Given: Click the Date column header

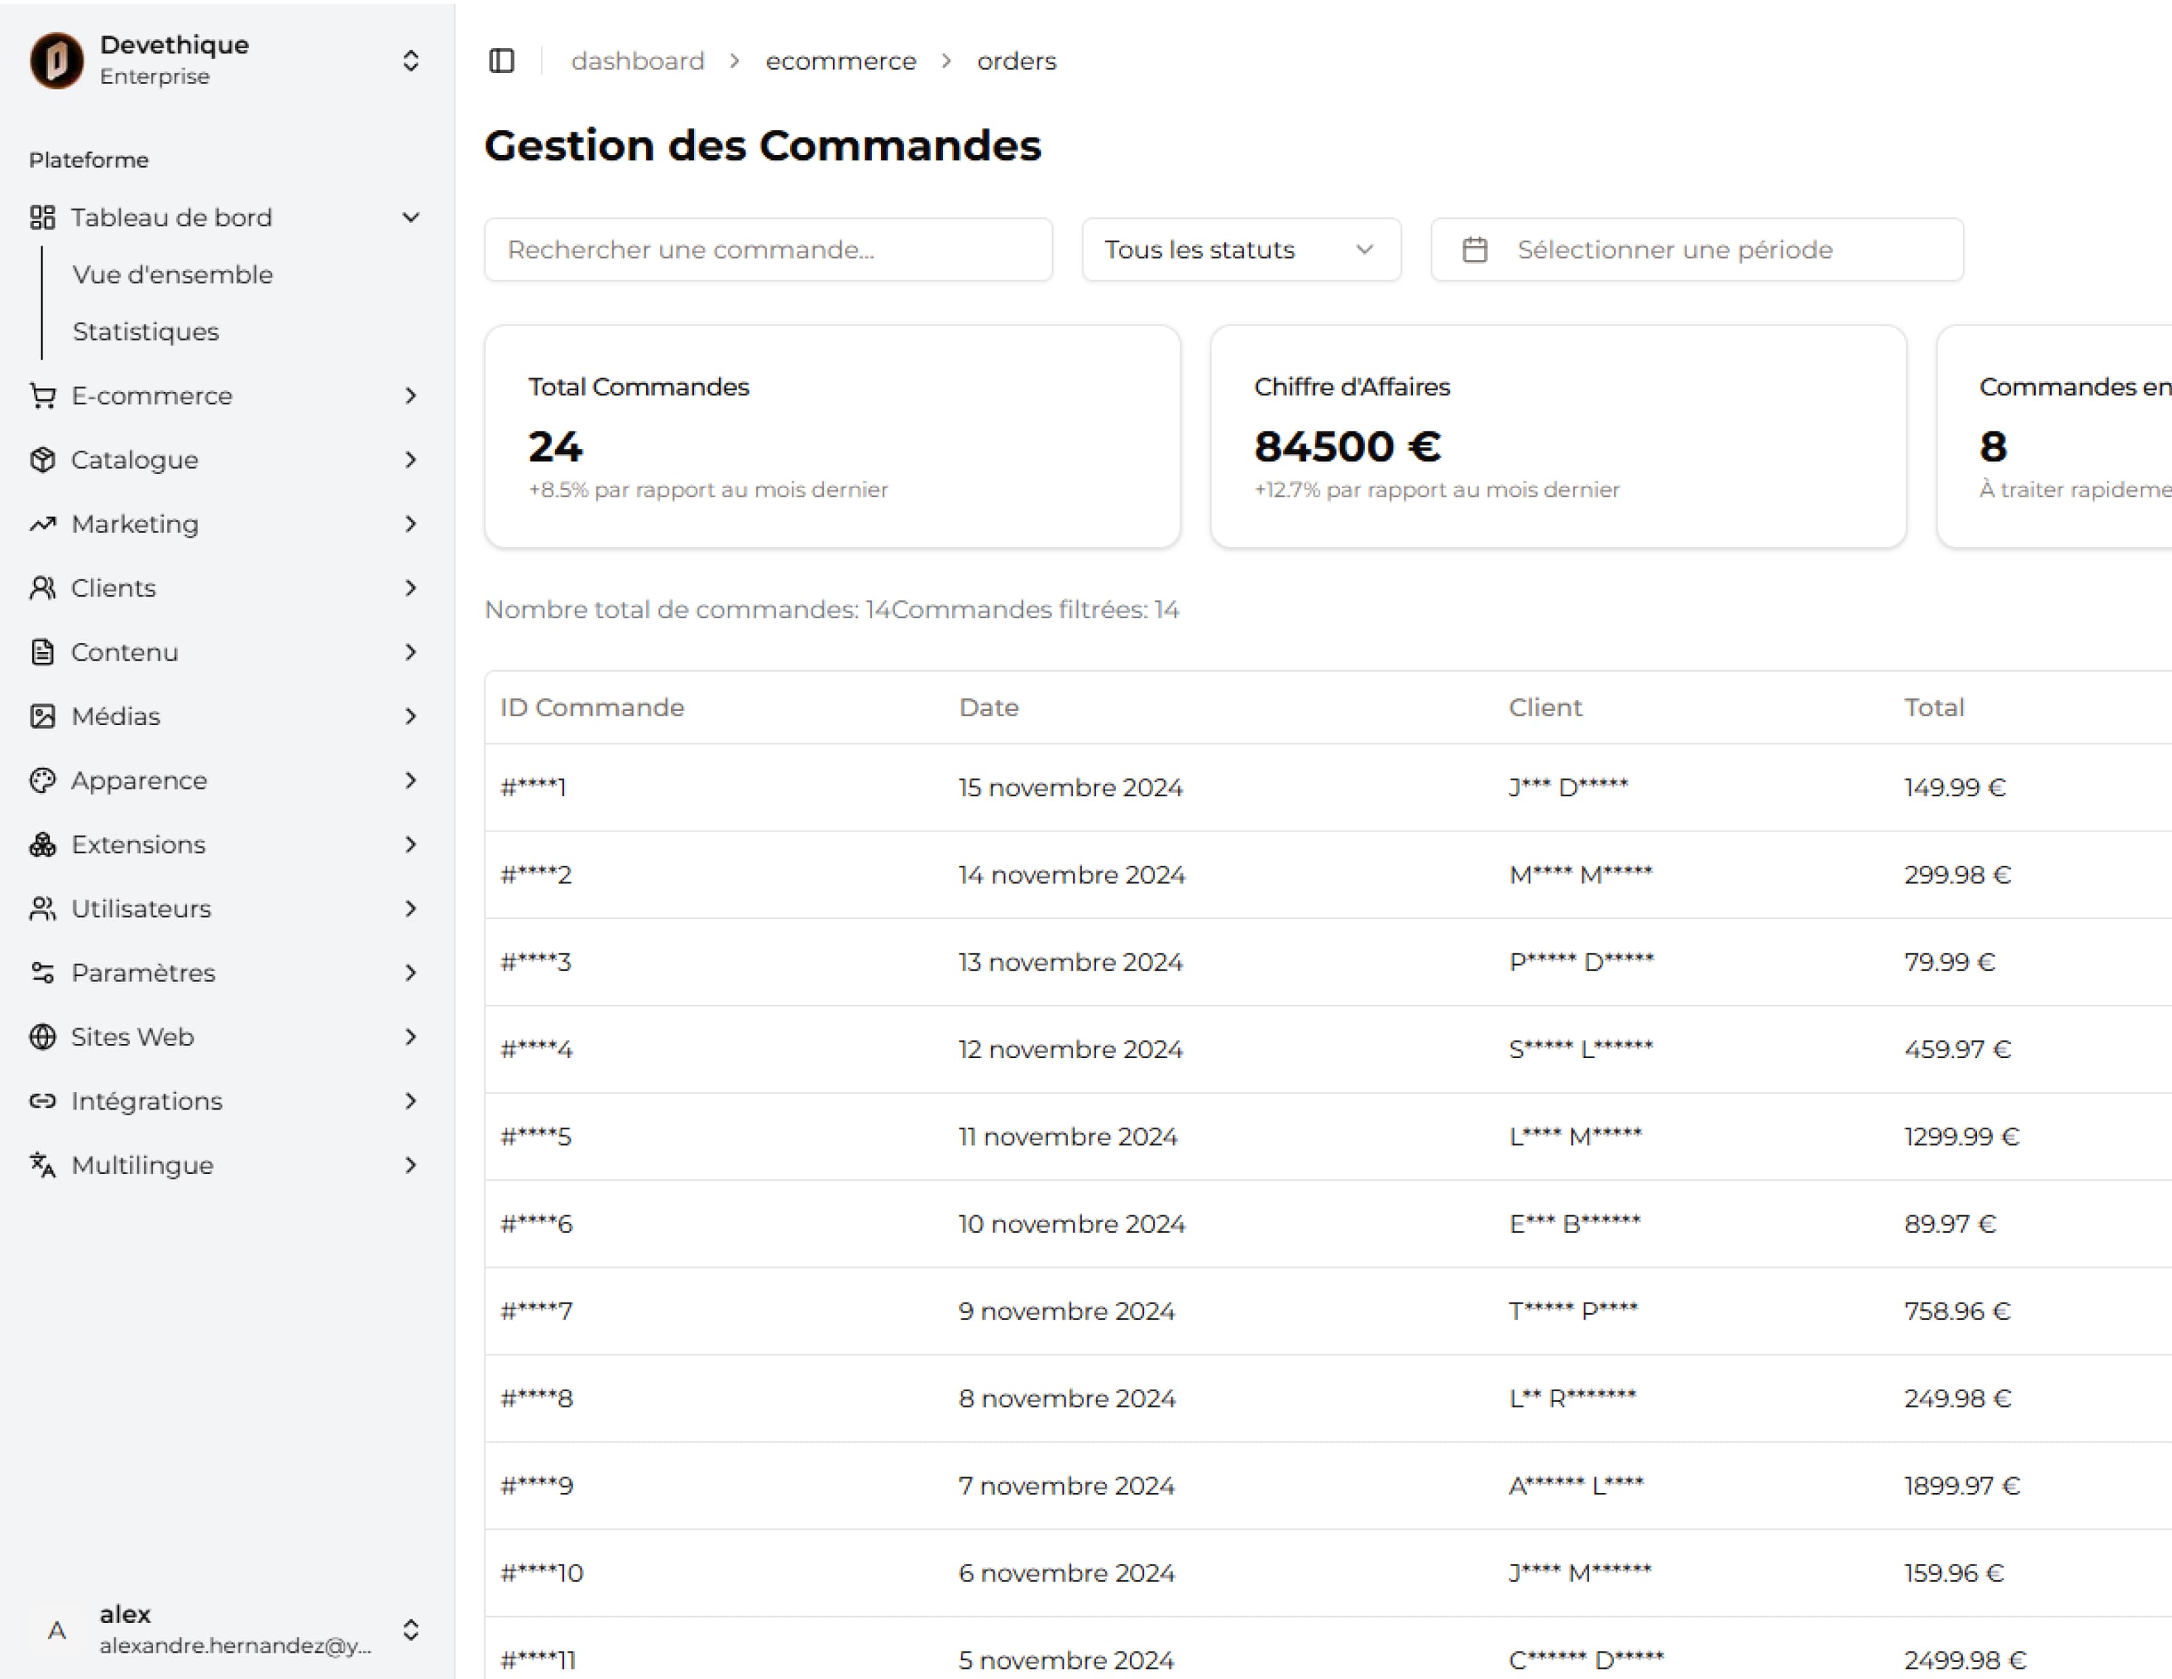Looking at the screenshot, I should pyautogui.click(x=989, y=707).
